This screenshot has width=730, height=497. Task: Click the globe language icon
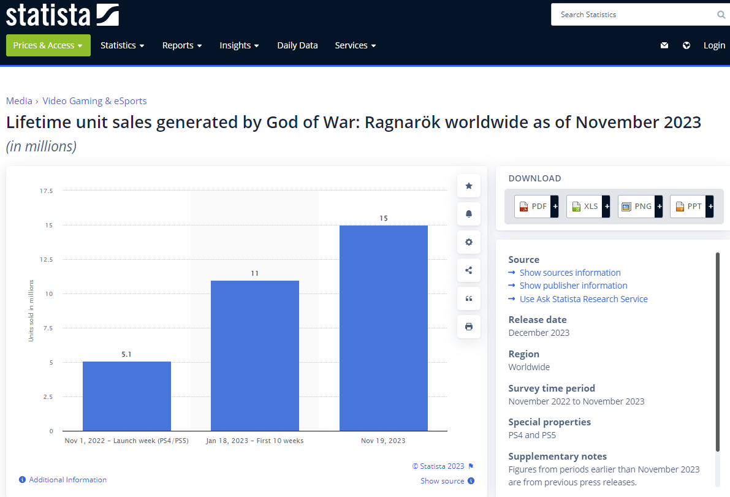point(686,45)
